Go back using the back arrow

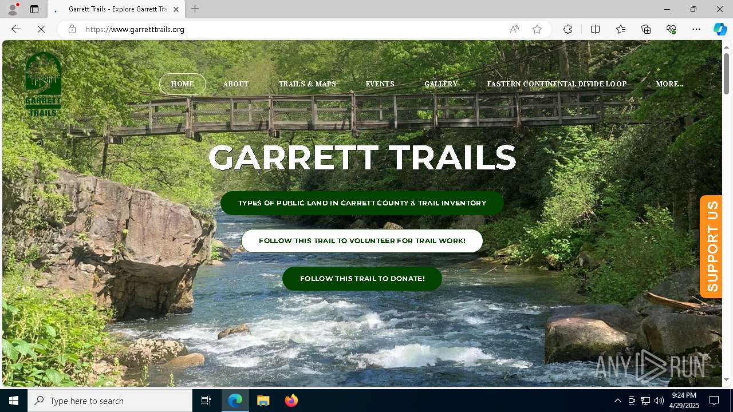click(16, 29)
